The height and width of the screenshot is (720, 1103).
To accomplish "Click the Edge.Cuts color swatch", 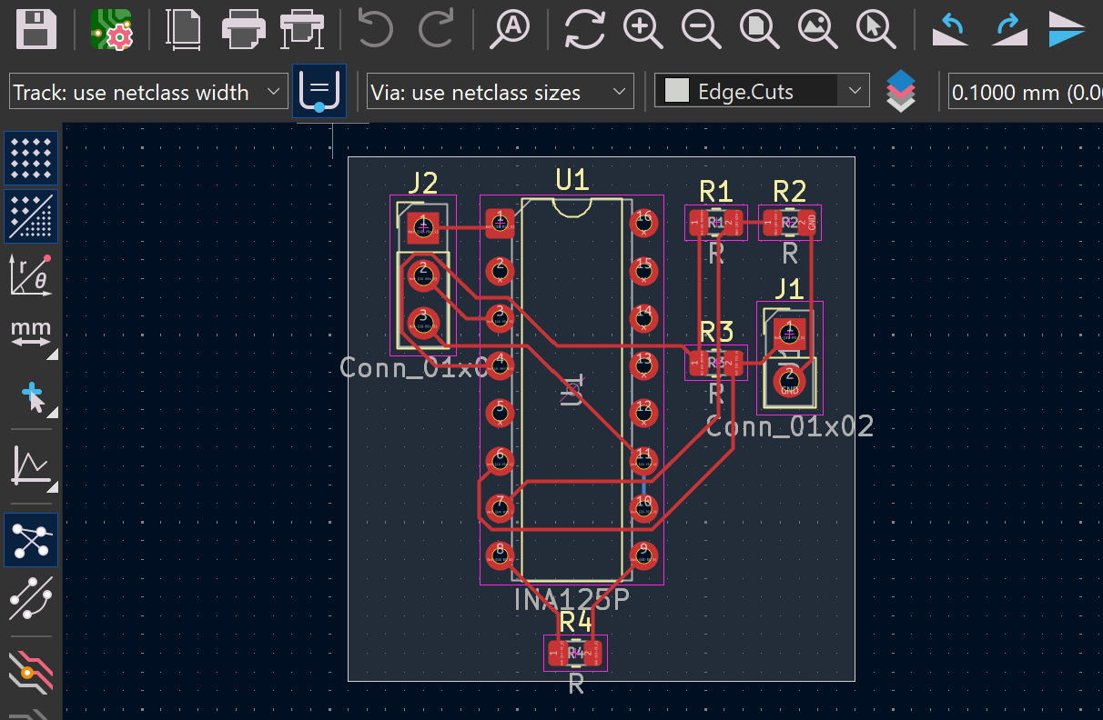I will click(676, 92).
